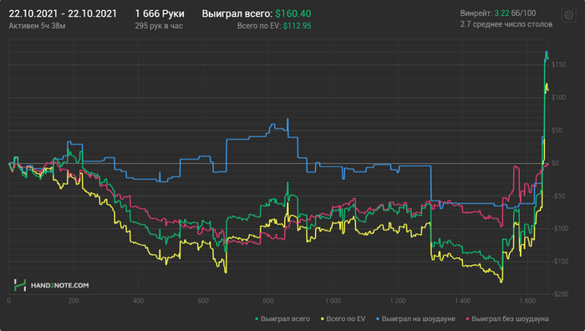
Task: Click the 1 200 x-axis tick label
Action: click(398, 301)
